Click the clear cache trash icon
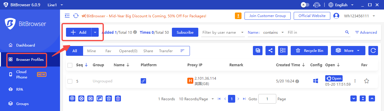The height and width of the screenshot is (111, 384). pos(109,98)
